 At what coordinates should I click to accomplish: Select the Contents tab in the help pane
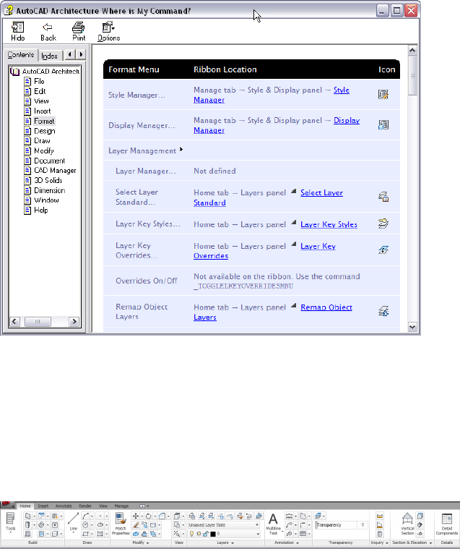(x=21, y=55)
